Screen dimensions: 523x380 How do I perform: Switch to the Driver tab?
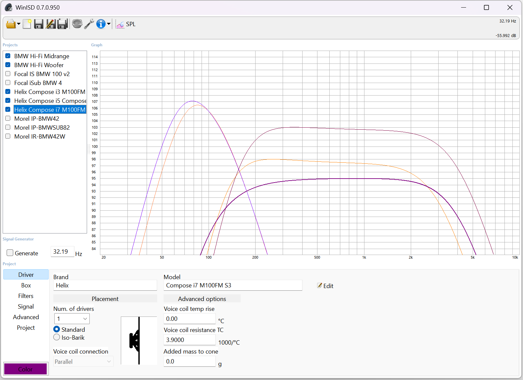26,275
